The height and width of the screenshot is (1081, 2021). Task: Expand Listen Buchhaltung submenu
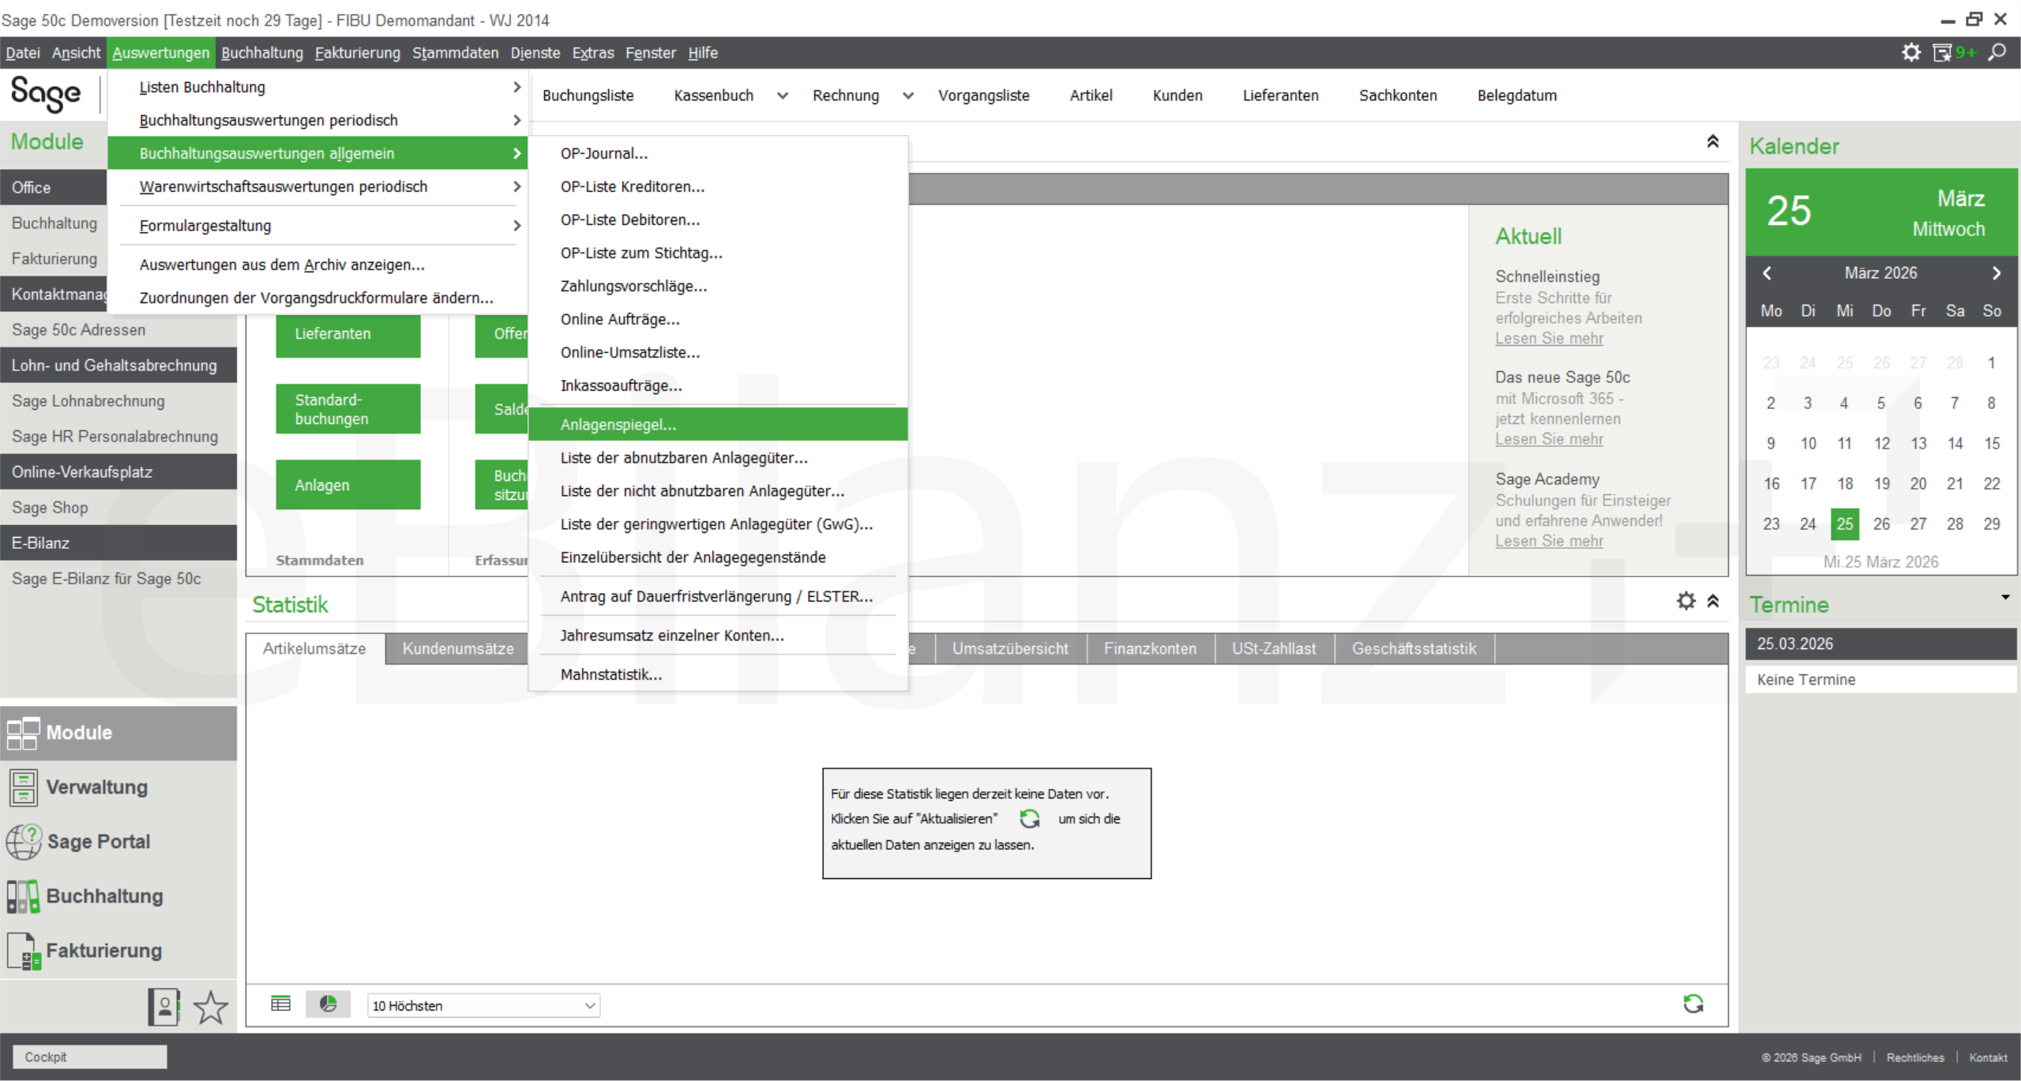pos(317,87)
